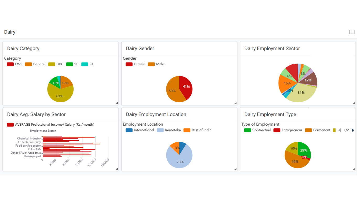The height and width of the screenshot is (201, 358).
Task: Click resize handle of Employment Location card
Action: (235, 169)
